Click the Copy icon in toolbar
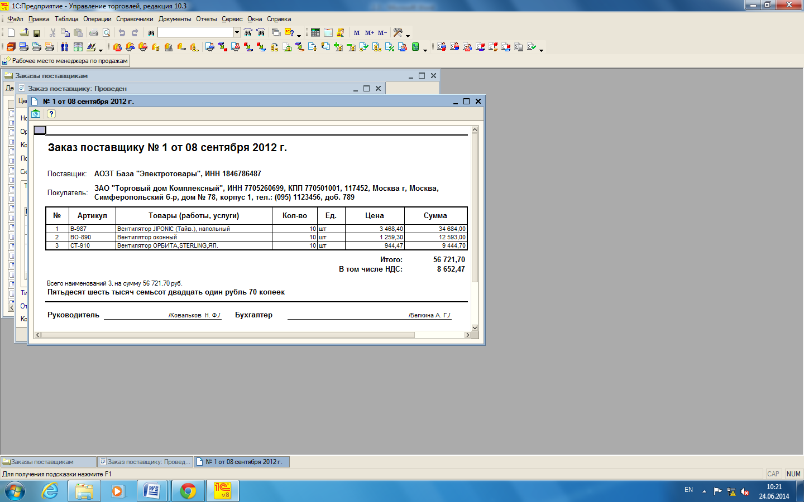This screenshot has height=502, width=804. [x=65, y=32]
